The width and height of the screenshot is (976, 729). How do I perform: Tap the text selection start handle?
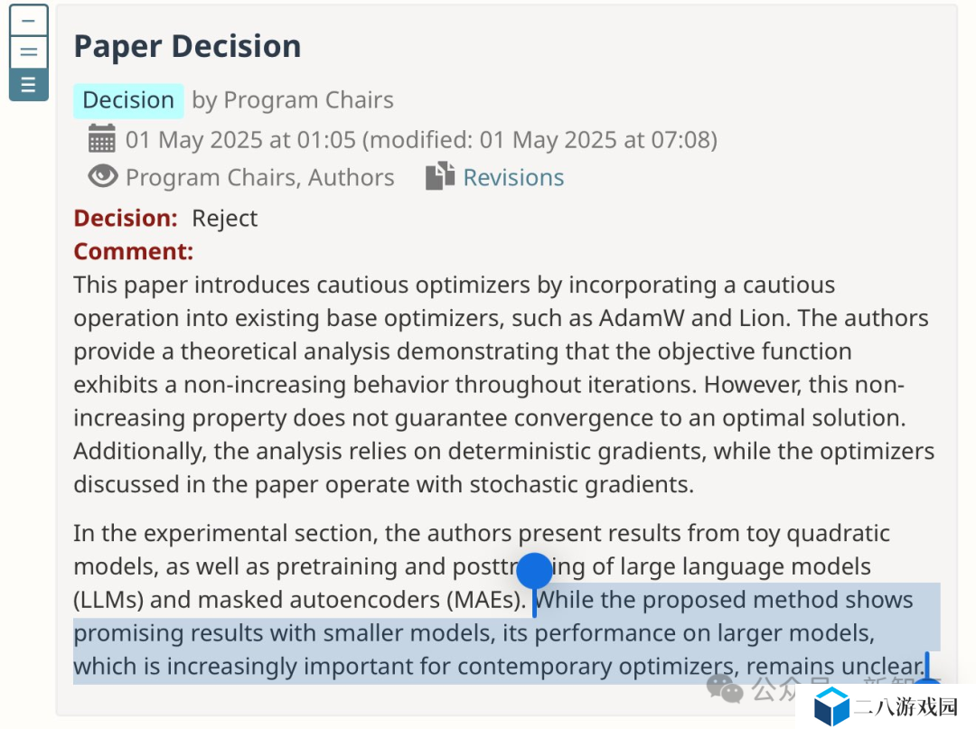(534, 571)
